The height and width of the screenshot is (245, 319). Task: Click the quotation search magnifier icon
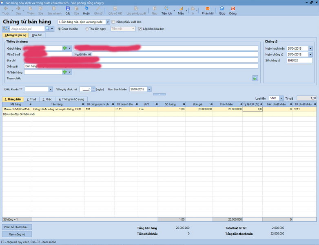coord(47,28)
